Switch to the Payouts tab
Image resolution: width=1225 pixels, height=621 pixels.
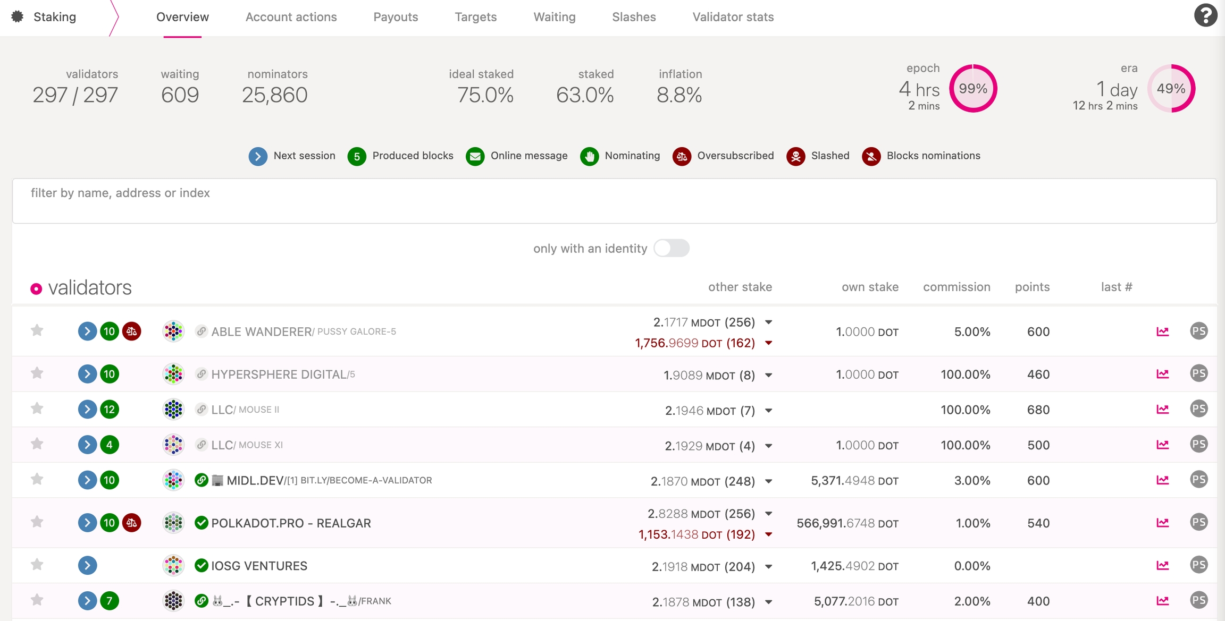pos(396,17)
